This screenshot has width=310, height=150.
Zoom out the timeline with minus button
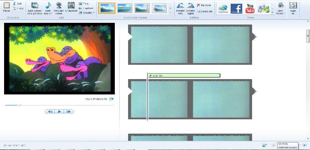click(273, 145)
